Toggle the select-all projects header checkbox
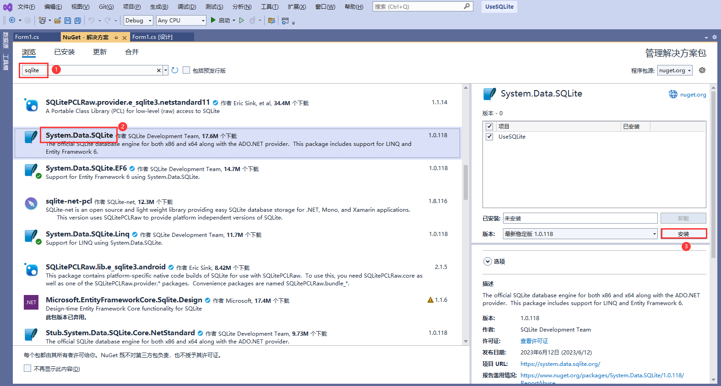721x386 pixels. click(489, 126)
